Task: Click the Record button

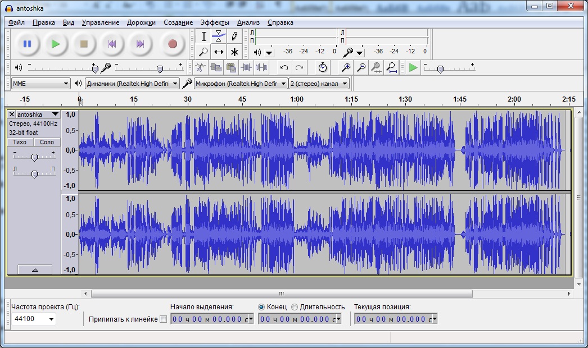Action: 172,44
